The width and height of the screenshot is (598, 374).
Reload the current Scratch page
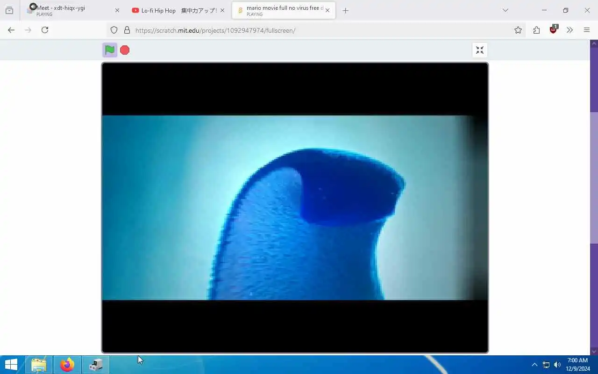pyautogui.click(x=45, y=30)
